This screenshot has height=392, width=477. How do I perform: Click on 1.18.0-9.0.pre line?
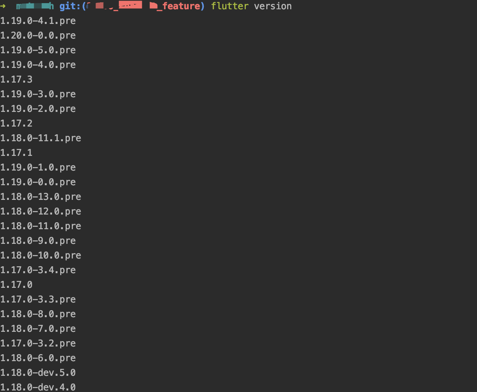click(x=38, y=241)
